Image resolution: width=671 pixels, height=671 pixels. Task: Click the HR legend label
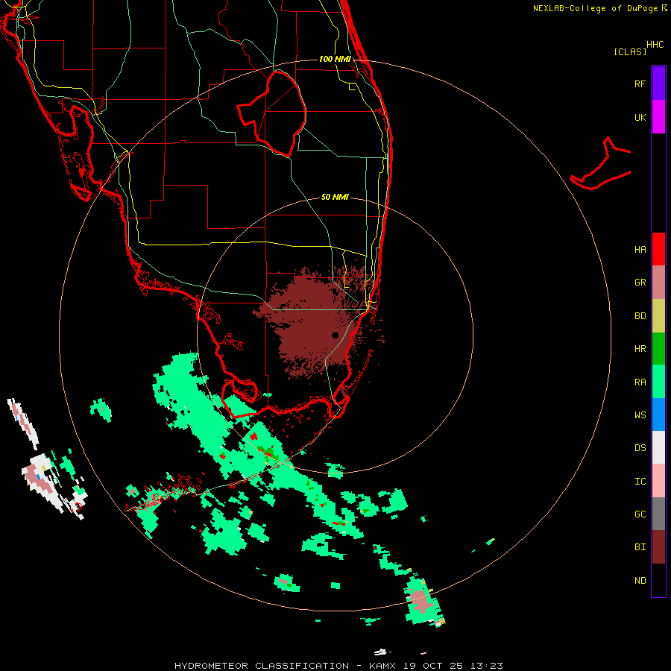640,349
